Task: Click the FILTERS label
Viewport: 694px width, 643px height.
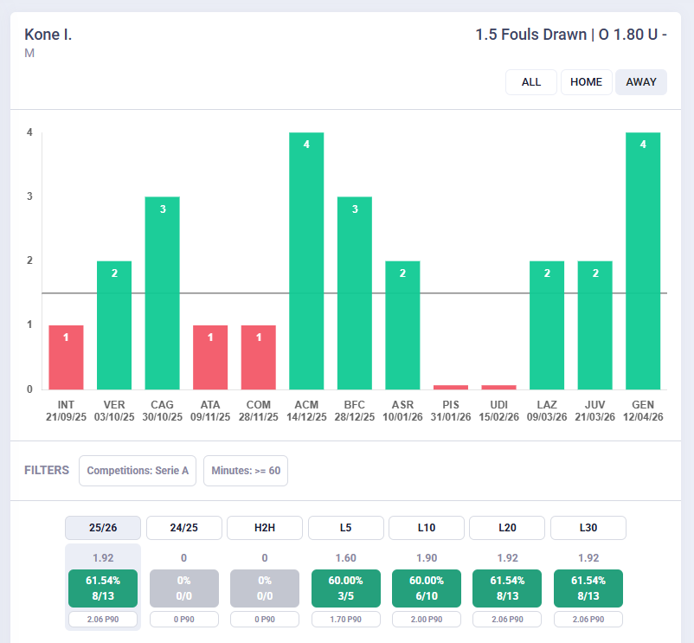Action: 47,471
